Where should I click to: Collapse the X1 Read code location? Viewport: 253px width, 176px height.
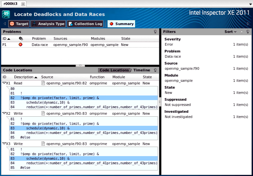(x=4, y=83)
